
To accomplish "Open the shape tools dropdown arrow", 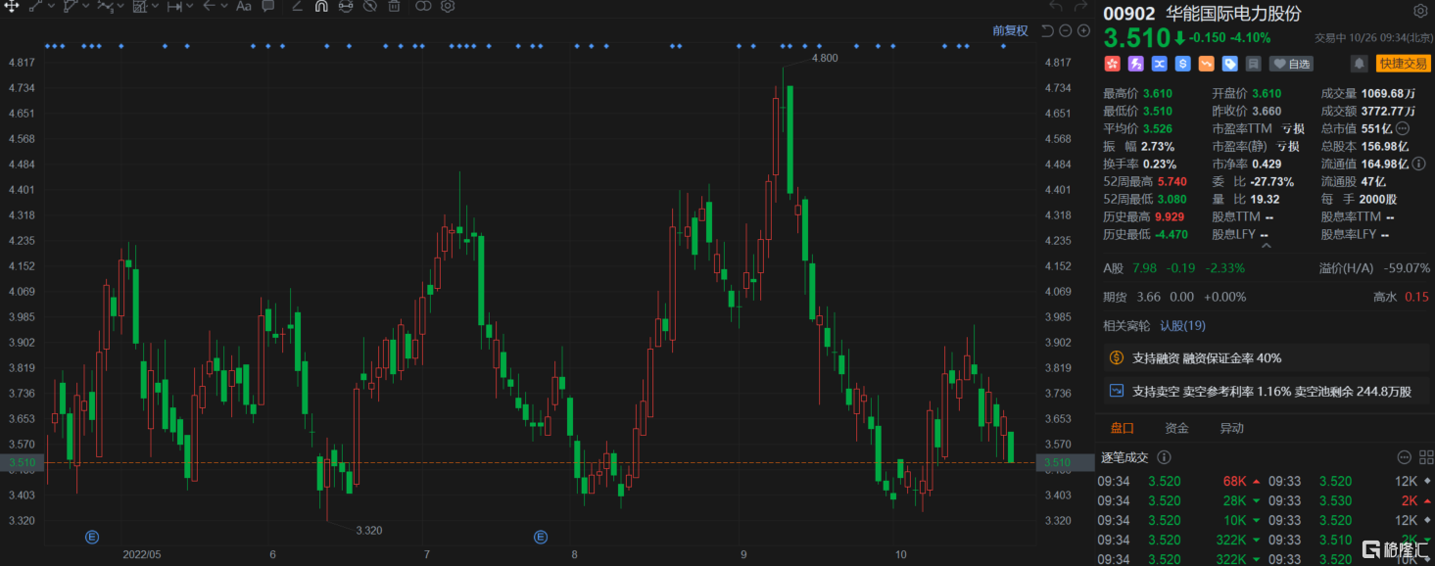I will coord(85,6).
